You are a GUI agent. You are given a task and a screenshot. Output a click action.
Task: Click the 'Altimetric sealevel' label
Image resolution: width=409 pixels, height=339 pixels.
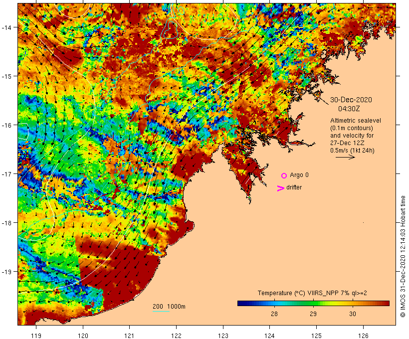point(356,121)
